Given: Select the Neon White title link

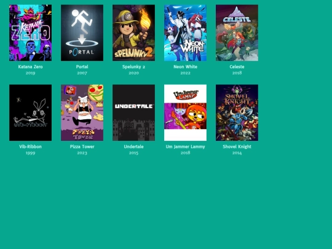Looking at the screenshot, I should coord(185,66).
